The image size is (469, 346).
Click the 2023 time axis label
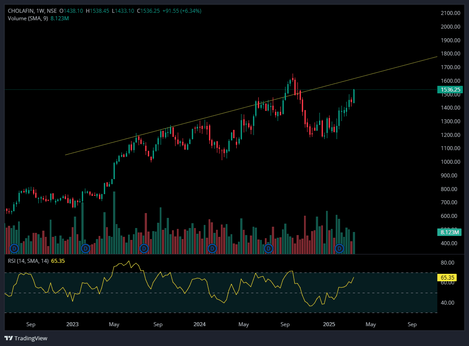click(x=73, y=324)
